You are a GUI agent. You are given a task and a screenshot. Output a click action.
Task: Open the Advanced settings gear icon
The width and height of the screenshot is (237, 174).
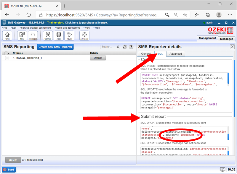pos(84,35)
